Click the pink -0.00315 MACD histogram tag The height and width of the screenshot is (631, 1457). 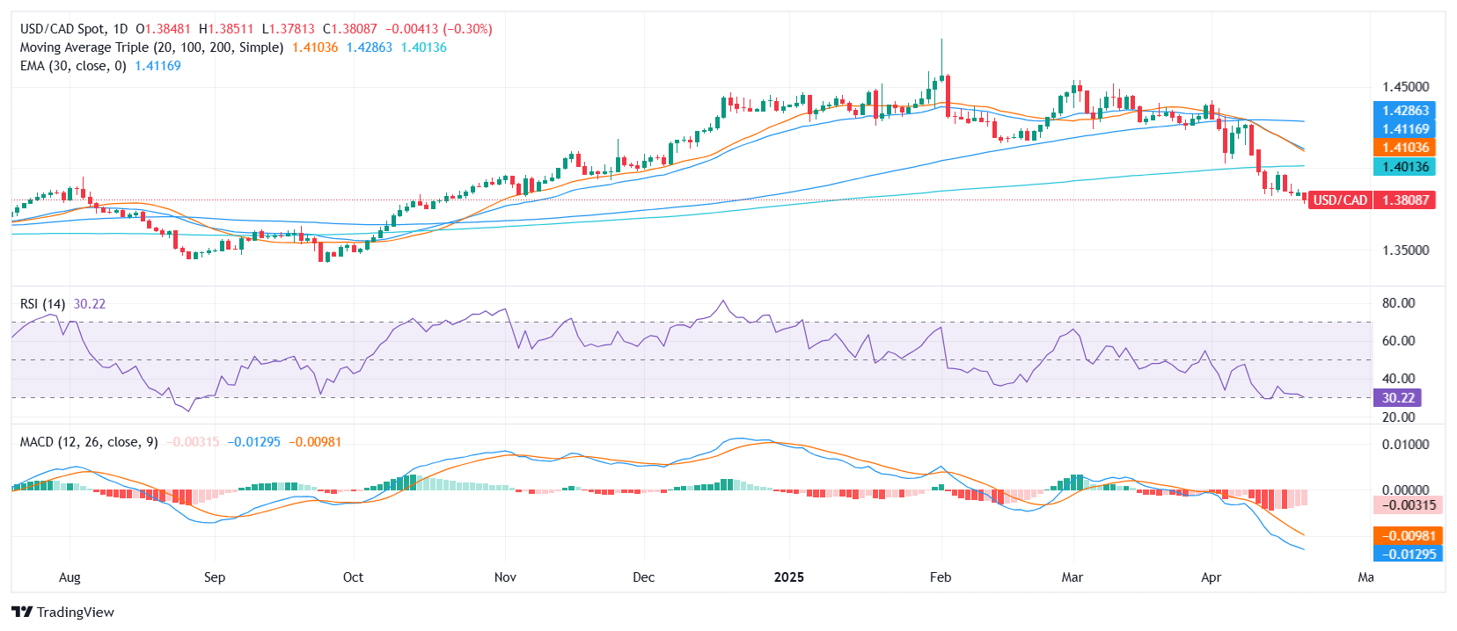coord(1408,505)
